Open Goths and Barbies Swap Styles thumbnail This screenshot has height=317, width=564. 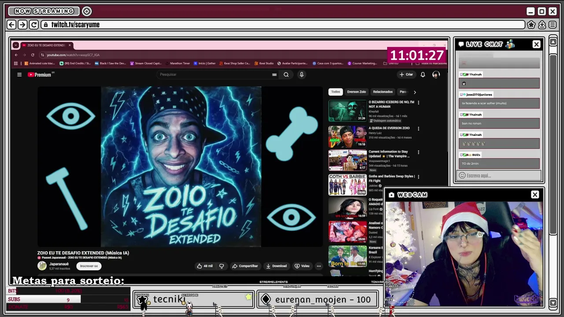pyautogui.click(x=347, y=185)
